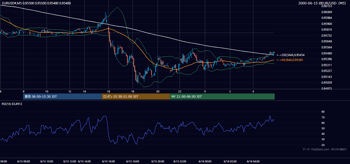Click the 6/16 00:00 date label

pyautogui.click(x=205, y=162)
